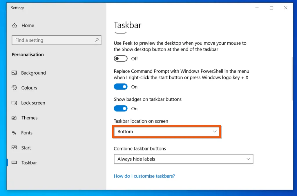Open the Combine taskbar buttons dropdown

183,159
